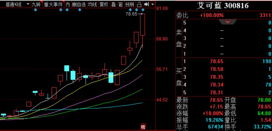Click the 卖盘 sell-side label

[179, 38]
